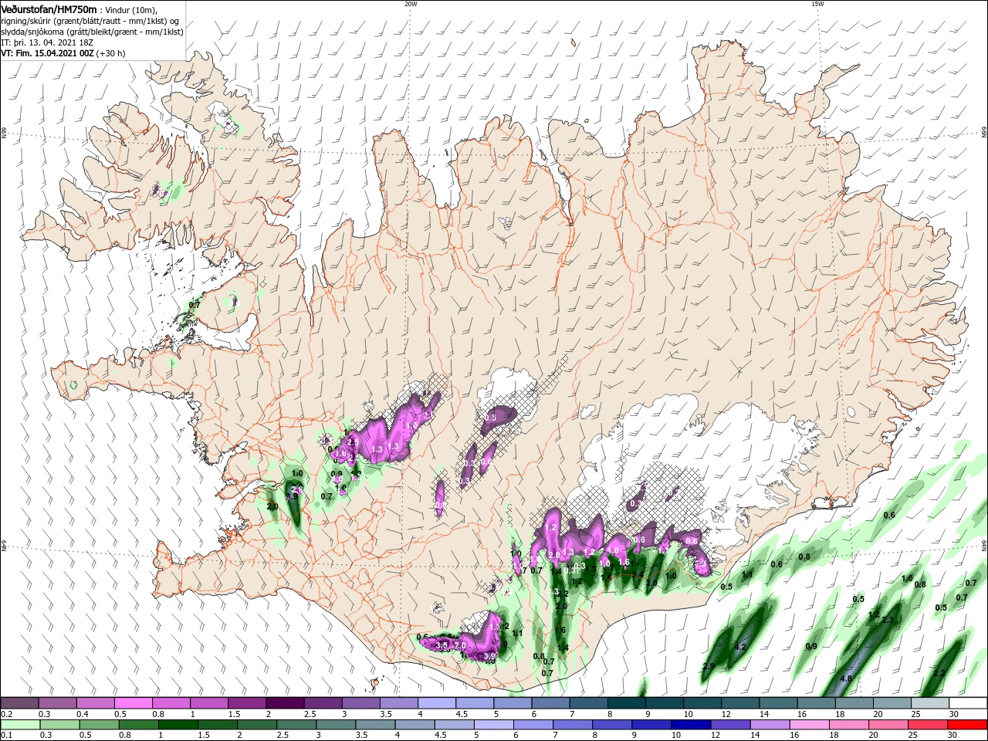Click the '3.9' snowfall value on the south coast

click(x=489, y=657)
